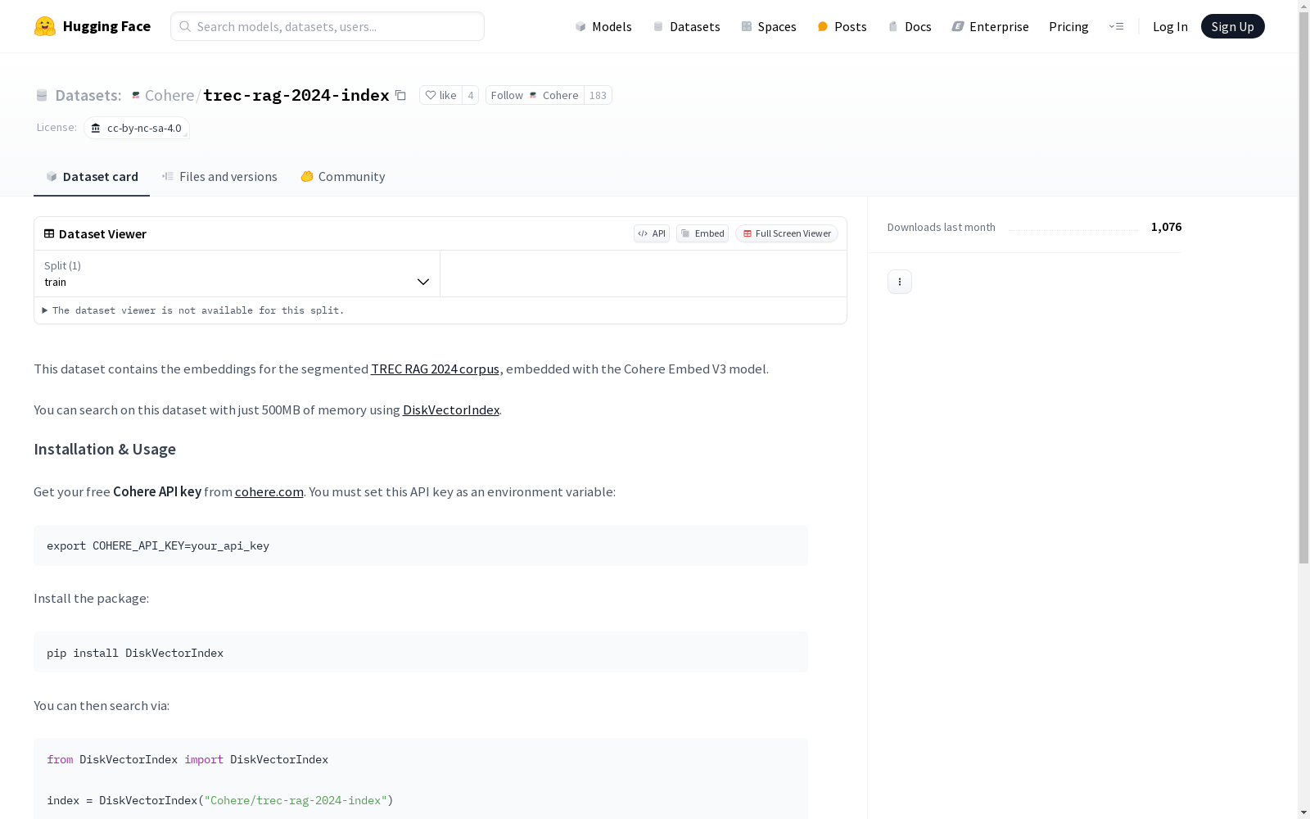Image resolution: width=1310 pixels, height=819 pixels.
Task: Open the Pricing page
Action: pyautogui.click(x=1068, y=26)
